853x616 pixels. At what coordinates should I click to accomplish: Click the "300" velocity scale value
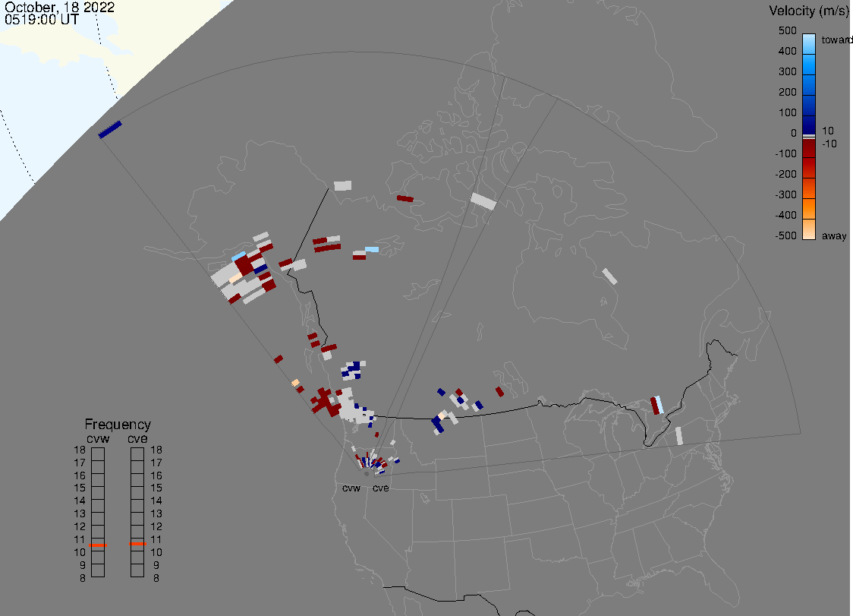point(787,71)
